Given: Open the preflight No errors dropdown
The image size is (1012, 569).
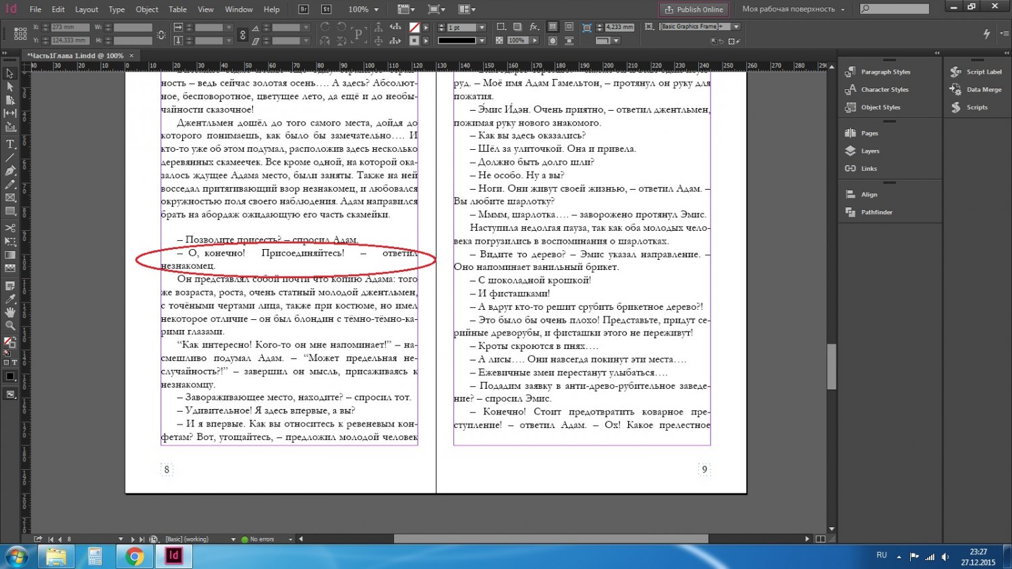Looking at the screenshot, I should [291, 539].
